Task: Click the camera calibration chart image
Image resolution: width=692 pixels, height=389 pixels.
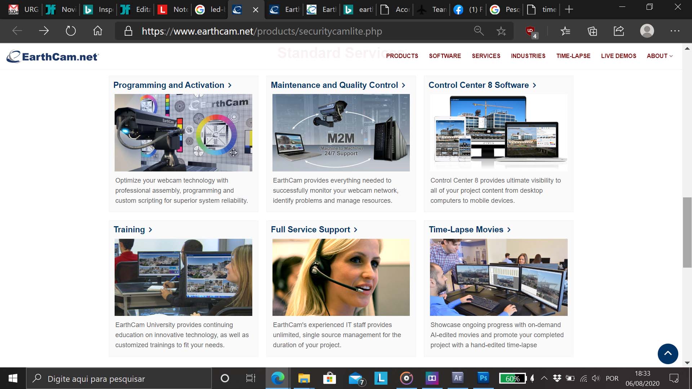Action: pos(183,133)
